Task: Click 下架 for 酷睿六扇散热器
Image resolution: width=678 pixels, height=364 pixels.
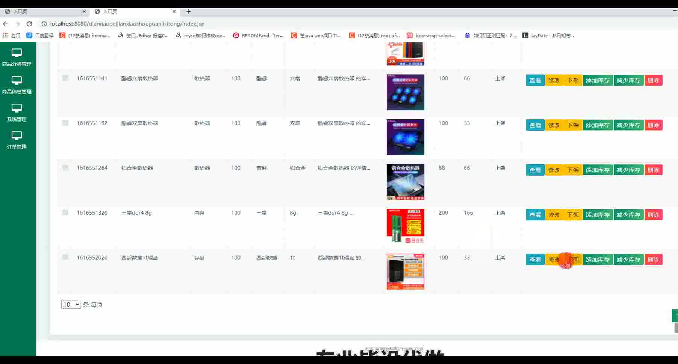Action: pos(573,80)
